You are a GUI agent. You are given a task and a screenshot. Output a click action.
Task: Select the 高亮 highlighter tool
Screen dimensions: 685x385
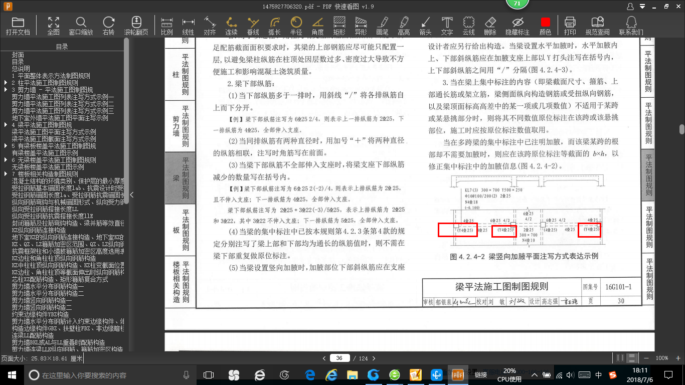pyautogui.click(x=404, y=26)
